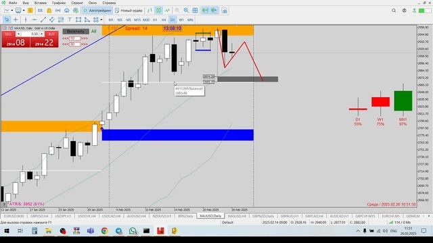Select the rectangle shapes tool
Viewport: 433px width, 243px height.
click(78, 20)
